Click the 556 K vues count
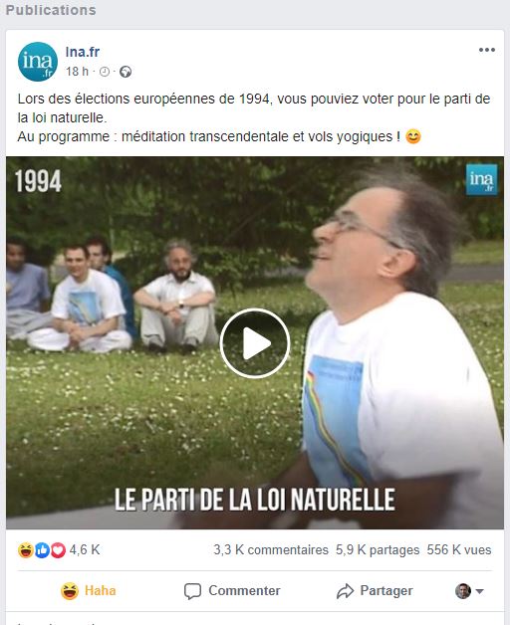Image resolution: width=510 pixels, height=625 pixels. click(x=459, y=550)
